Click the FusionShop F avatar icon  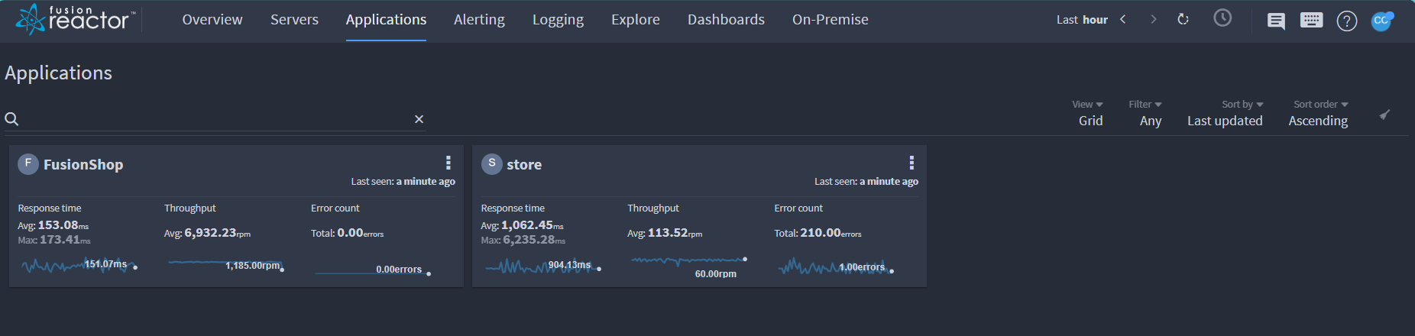(x=28, y=163)
